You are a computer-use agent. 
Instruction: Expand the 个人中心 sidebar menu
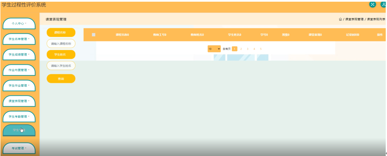[x=19, y=24]
